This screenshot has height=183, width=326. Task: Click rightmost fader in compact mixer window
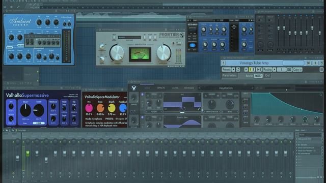point(320,33)
